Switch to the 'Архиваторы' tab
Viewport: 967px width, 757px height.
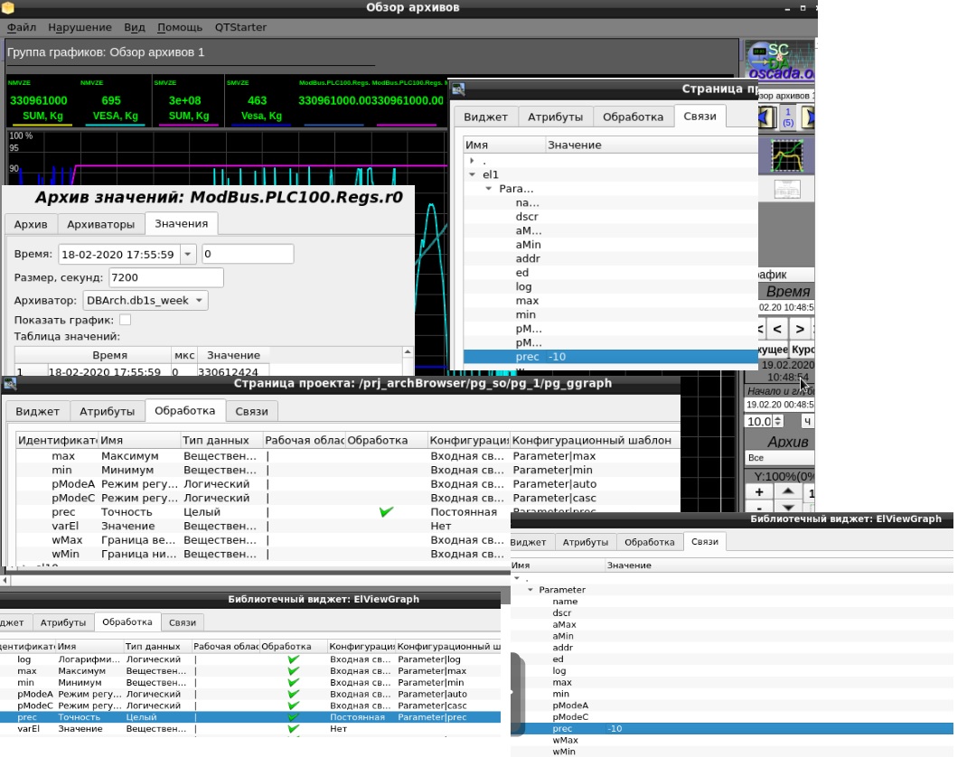click(x=101, y=224)
